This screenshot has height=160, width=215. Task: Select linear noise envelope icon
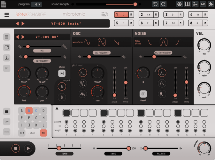[162, 84]
